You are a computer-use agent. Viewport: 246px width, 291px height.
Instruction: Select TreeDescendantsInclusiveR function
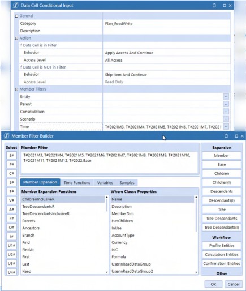click(x=63, y=213)
